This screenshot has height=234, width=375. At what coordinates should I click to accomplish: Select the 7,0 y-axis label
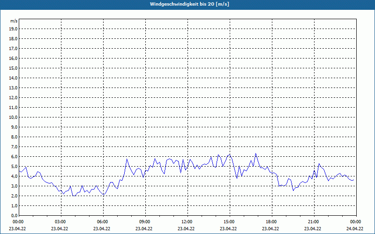[x=15, y=147]
